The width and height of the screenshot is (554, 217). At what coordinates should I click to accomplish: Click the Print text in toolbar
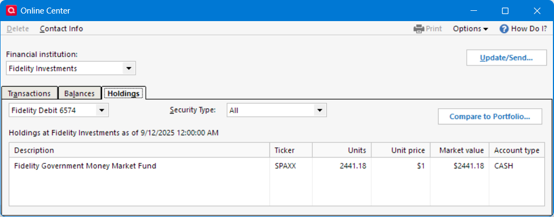click(434, 29)
